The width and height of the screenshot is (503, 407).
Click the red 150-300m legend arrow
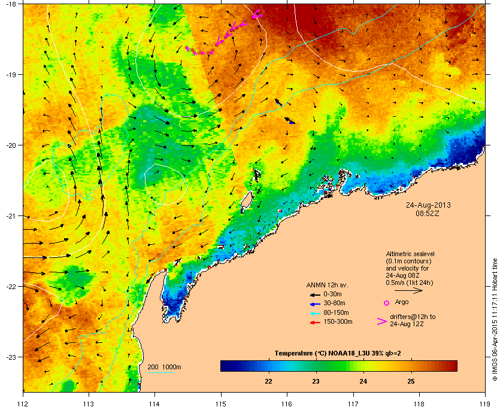(x=316, y=323)
